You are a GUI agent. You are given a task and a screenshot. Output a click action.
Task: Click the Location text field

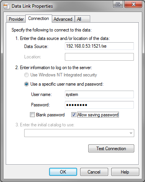[x=99, y=57]
